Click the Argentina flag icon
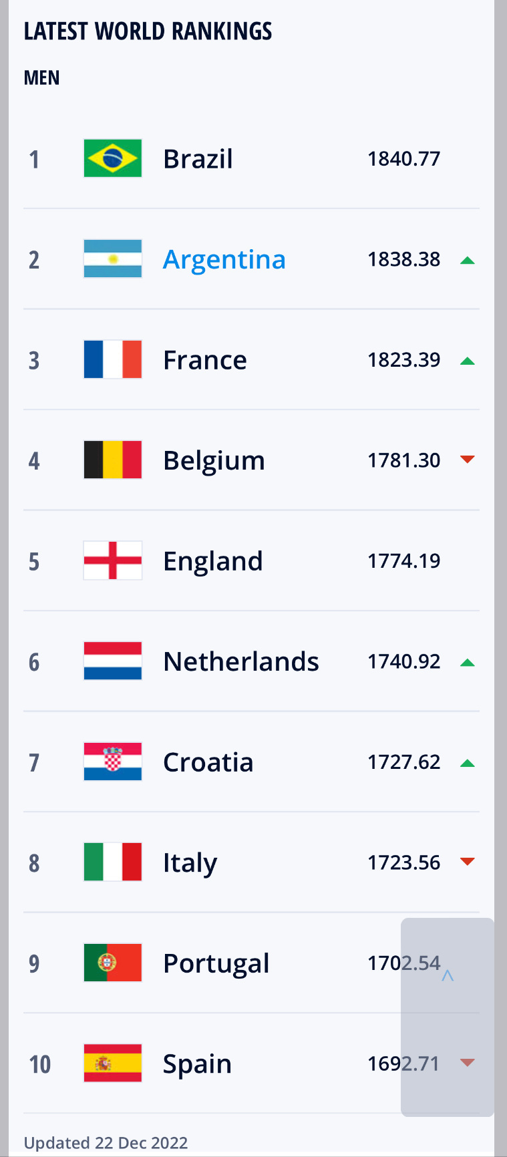The width and height of the screenshot is (507, 1157). (x=112, y=259)
